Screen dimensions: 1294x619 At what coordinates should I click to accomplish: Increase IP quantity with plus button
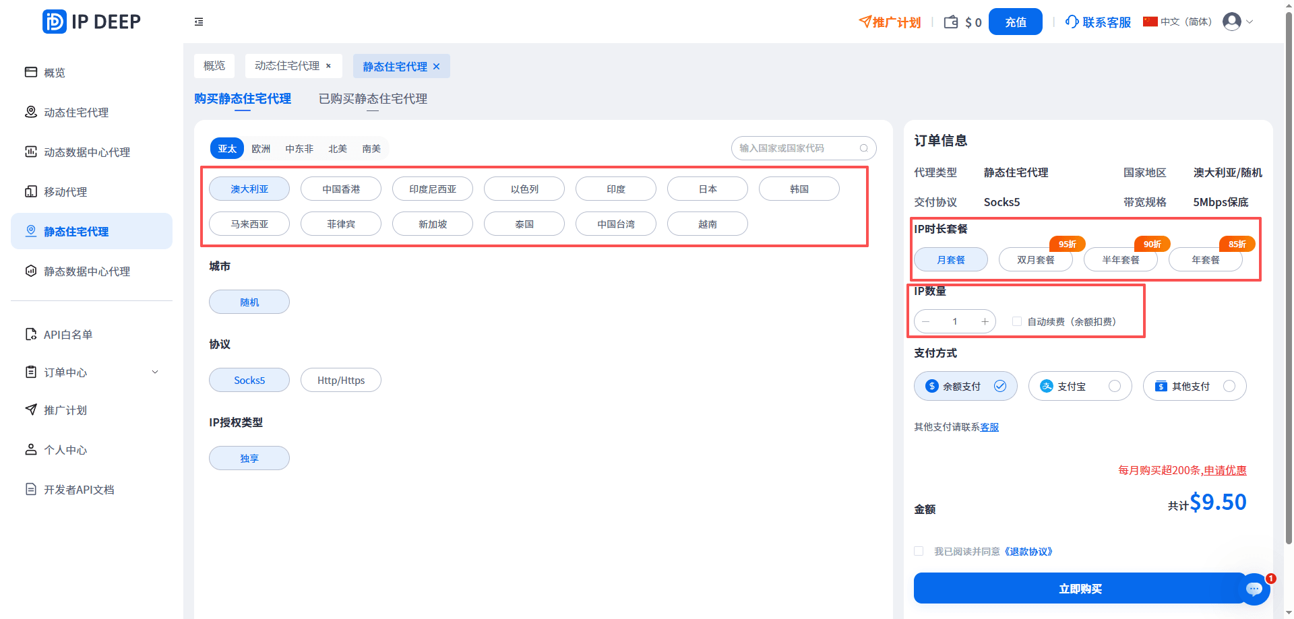985,322
